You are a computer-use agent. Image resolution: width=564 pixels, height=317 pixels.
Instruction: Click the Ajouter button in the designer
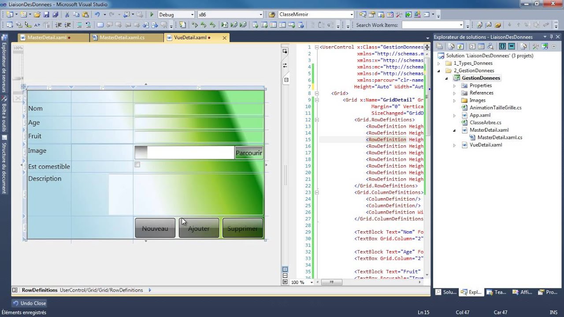199,228
